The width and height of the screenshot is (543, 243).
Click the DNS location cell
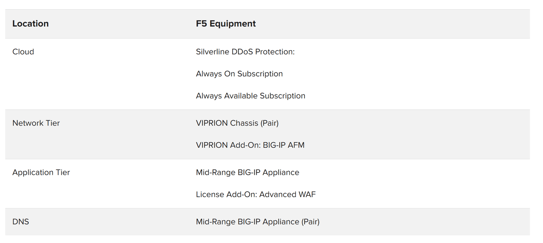(21, 222)
